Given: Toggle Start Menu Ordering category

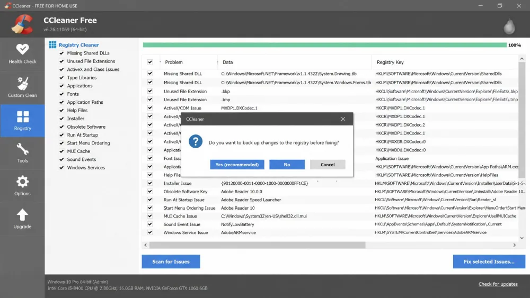Looking at the screenshot, I should 61,143.
